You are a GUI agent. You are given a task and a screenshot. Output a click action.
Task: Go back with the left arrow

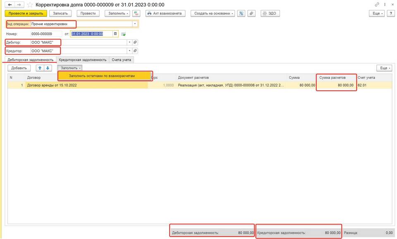click(10, 5)
